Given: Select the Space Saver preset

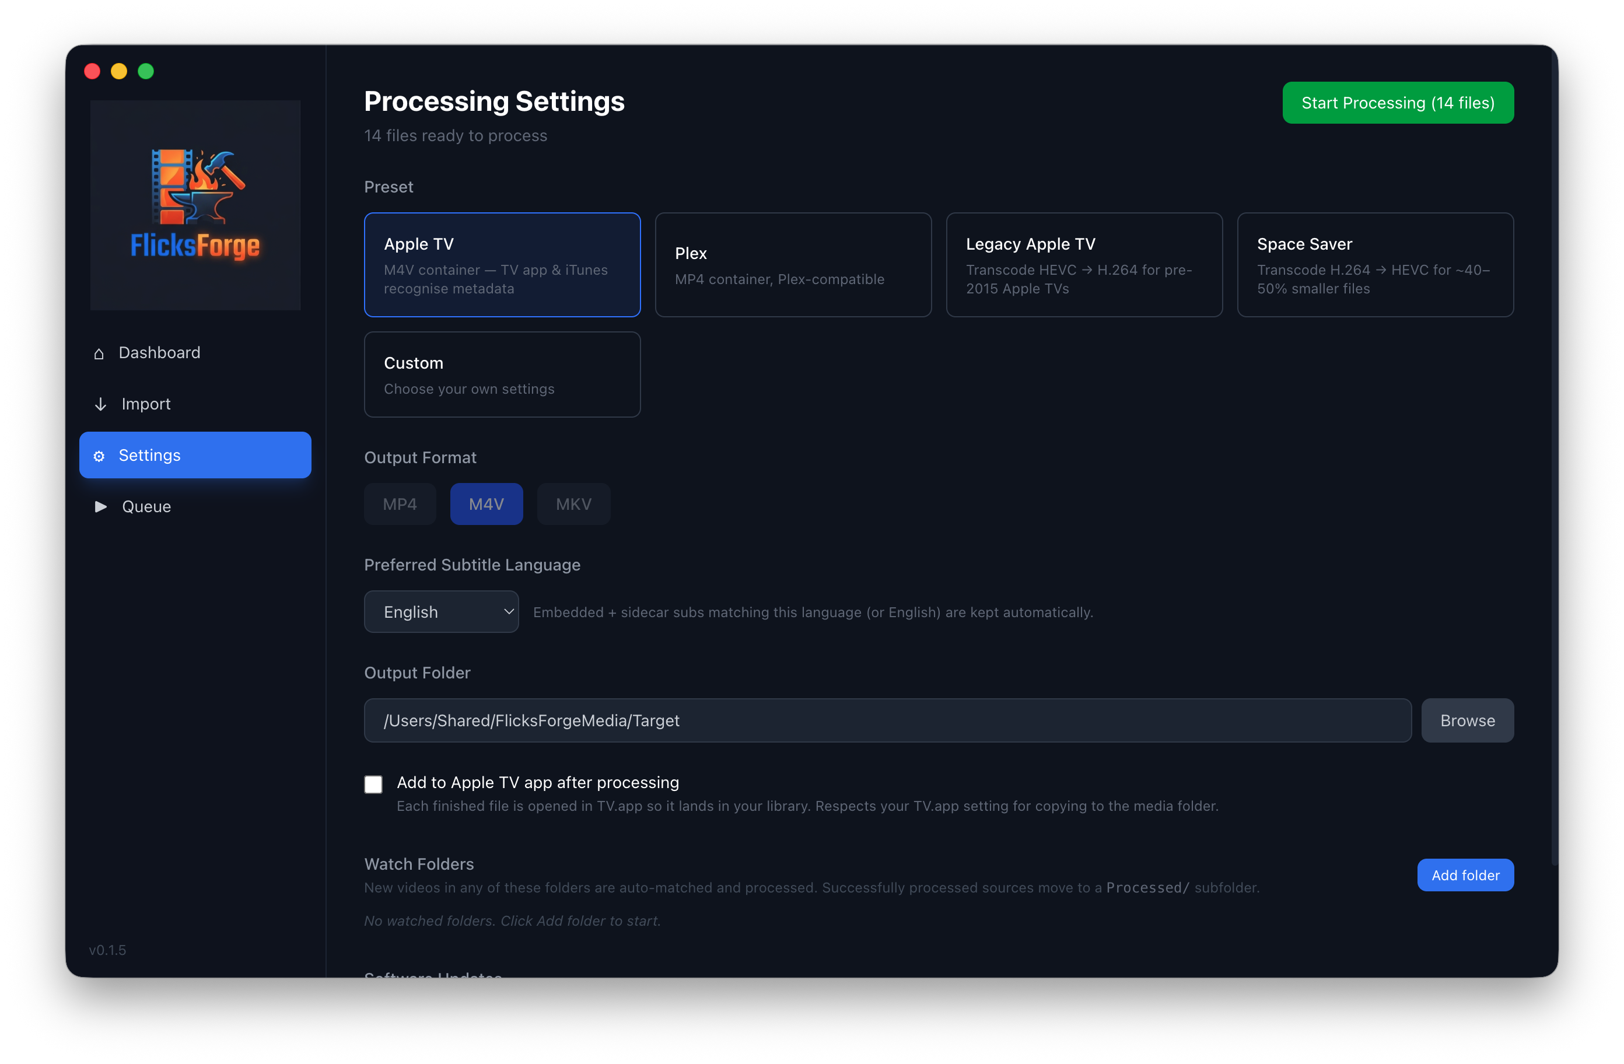Looking at the screenshot, I should point(1375,265).
